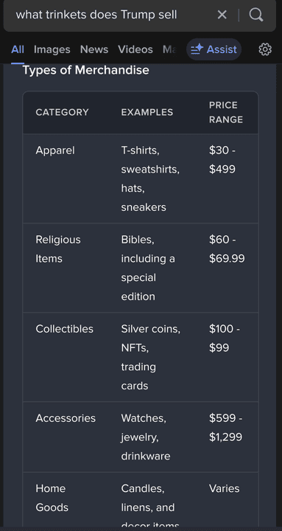Click the Collectibles category cell
The image size is (282, 531).
pos(65,329)
